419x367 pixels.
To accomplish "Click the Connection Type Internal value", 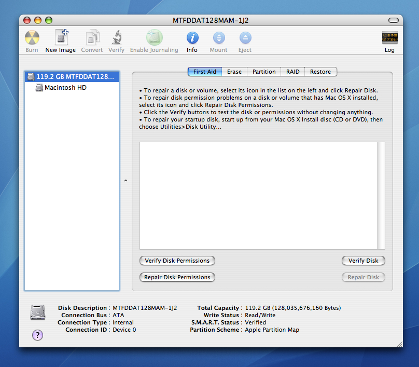I will [x=123, y=322].
